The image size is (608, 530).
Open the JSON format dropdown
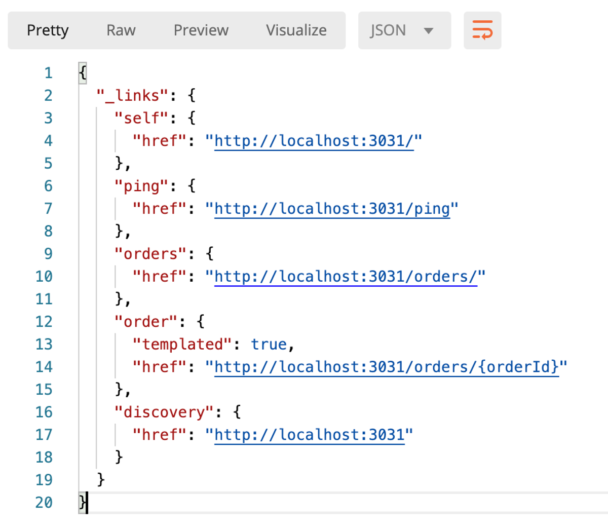404,30
